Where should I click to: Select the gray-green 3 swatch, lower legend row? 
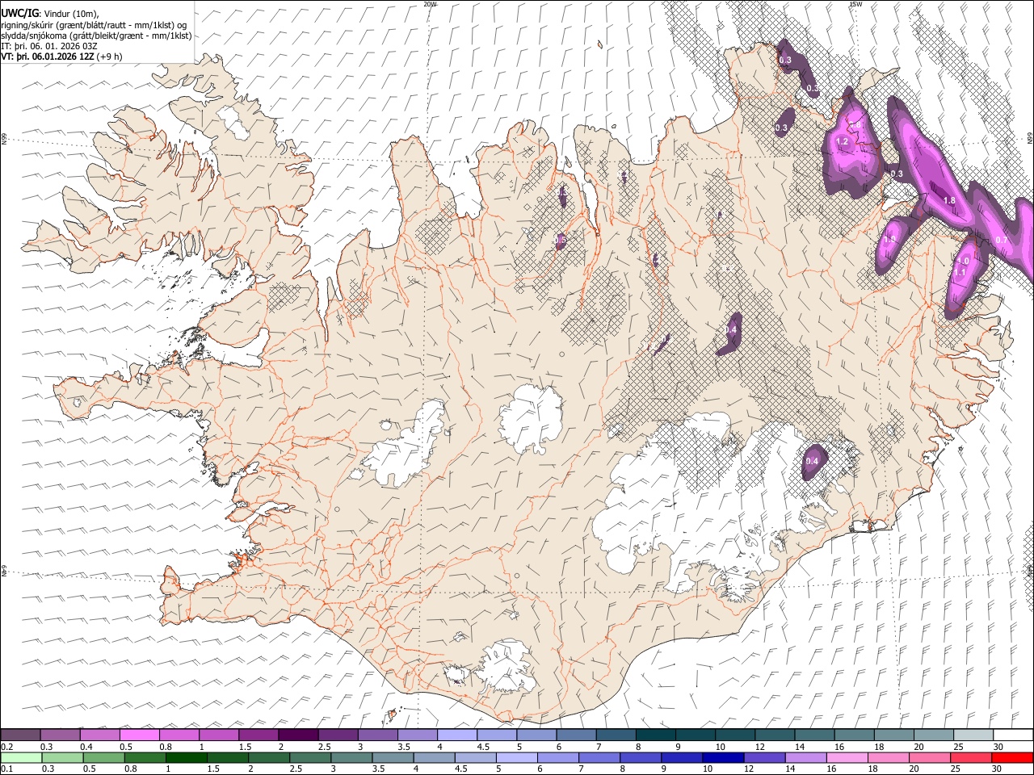[x=351, y=757]
